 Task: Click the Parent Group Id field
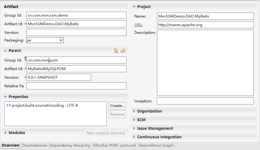[76, 60]
